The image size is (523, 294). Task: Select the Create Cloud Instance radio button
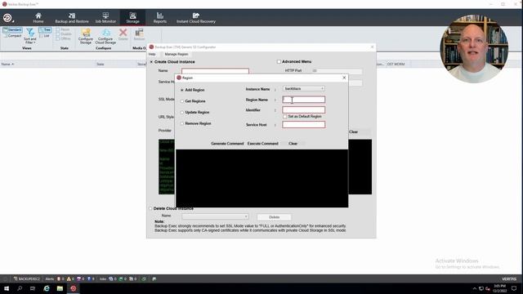(x=151, y=62)
